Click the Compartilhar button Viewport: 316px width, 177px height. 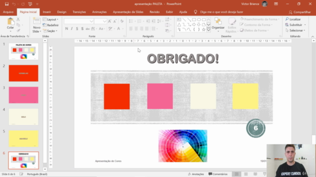click(300, 12)
